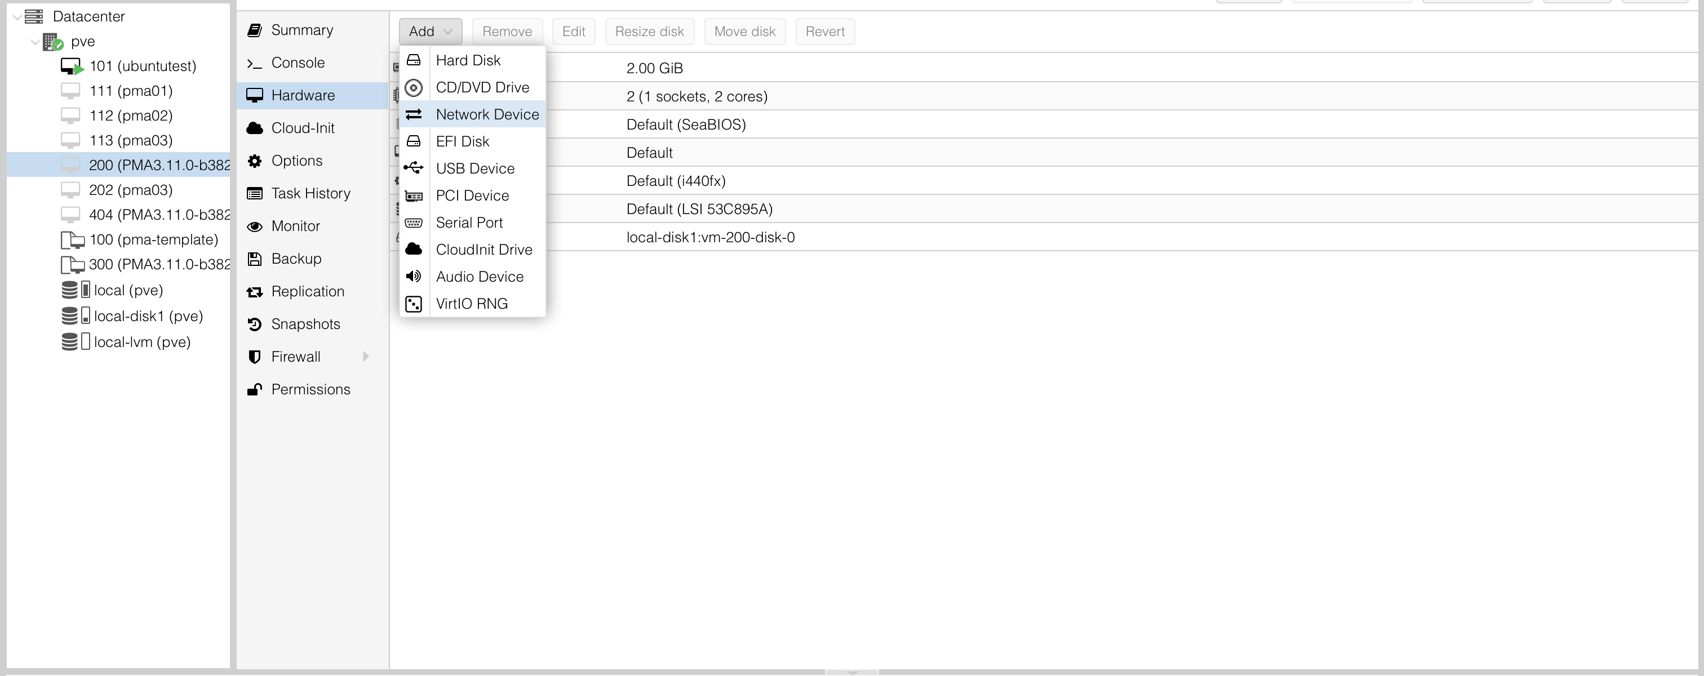This screenshot has height=676, width=1704.
Task: Click the CD/DVD Drive disc icon
Action: coord(414,87)
